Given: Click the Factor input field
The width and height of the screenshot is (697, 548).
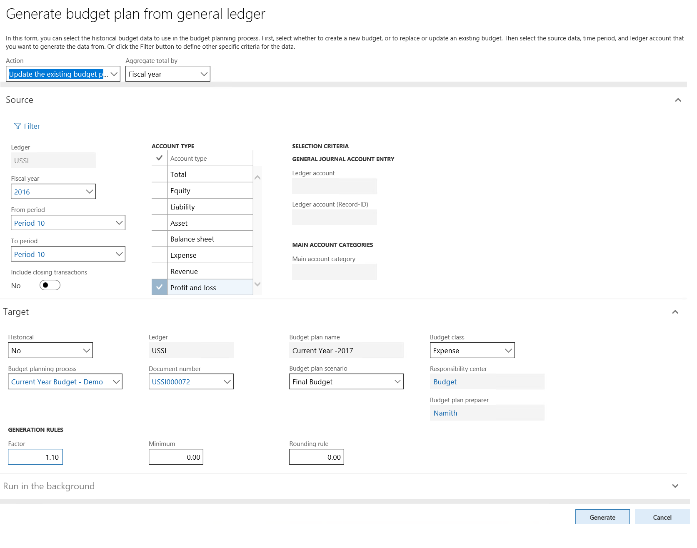Looking at the screenshot, I should tap(35, 457).
